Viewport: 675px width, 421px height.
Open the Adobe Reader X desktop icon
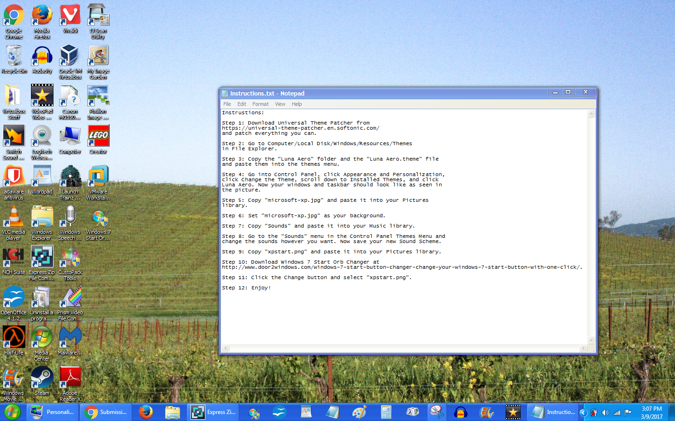pos(70,384)
